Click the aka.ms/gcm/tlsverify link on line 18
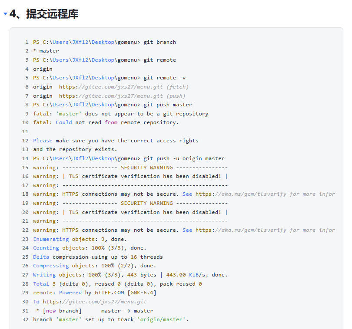This screenshot has height=329, width=352. (243, 194)
